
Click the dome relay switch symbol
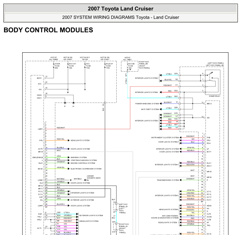212,82
